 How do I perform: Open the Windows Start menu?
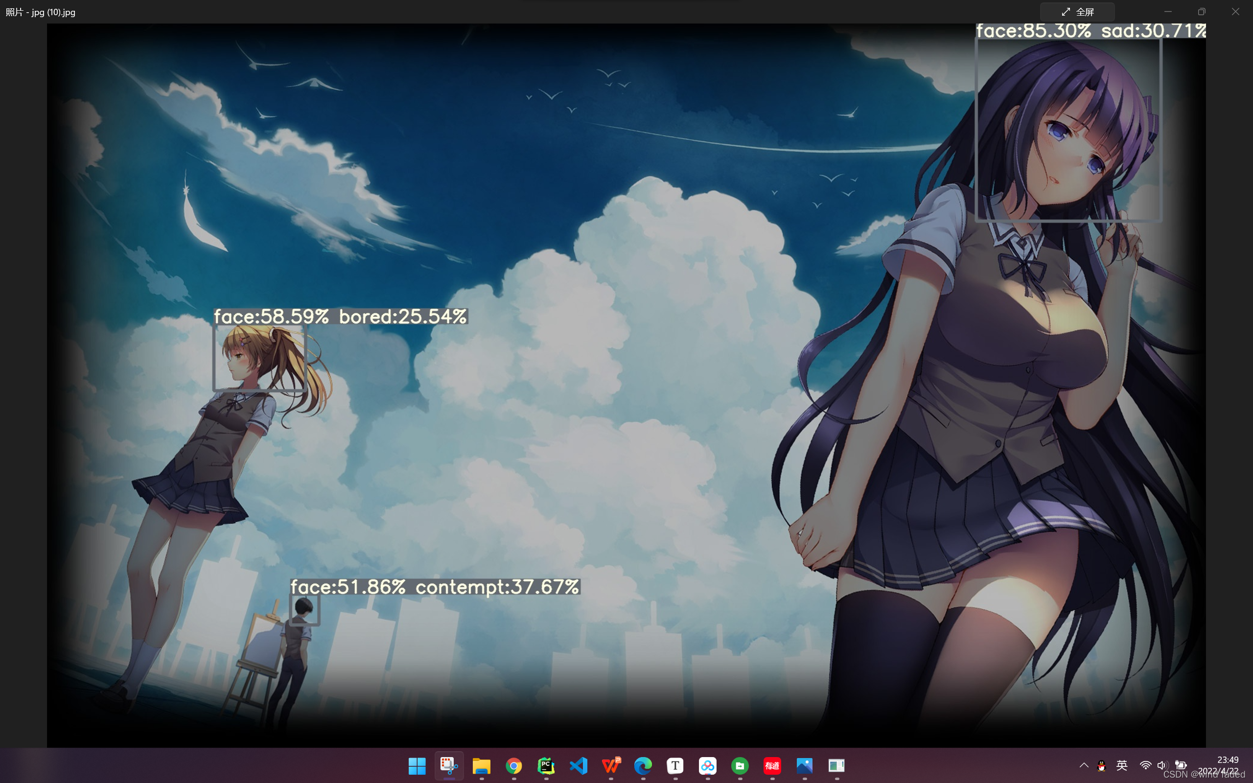[417, 765]
